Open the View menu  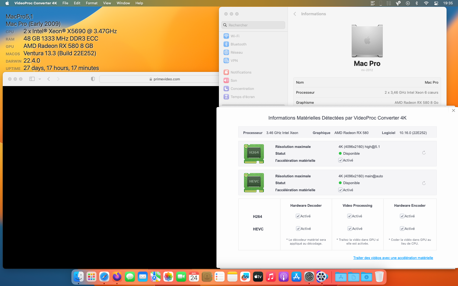coord(107,3)
